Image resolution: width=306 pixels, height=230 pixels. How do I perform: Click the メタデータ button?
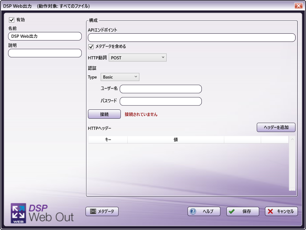click(102, 211)
